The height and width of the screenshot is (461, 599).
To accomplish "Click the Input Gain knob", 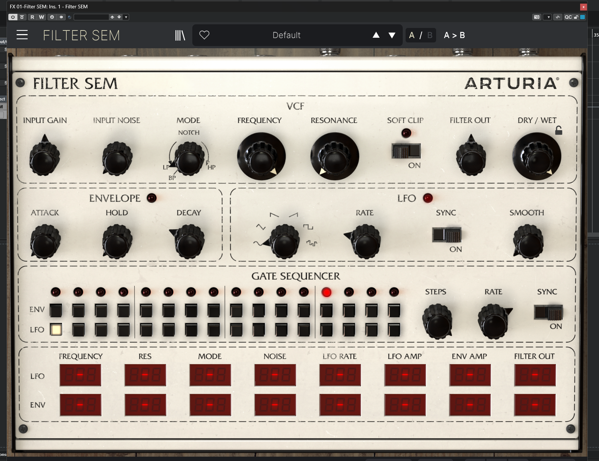I will [x=44, y=157].
